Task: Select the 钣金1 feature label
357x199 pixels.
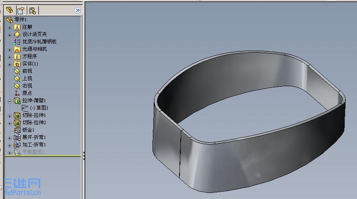Action: tap(28, 130)
